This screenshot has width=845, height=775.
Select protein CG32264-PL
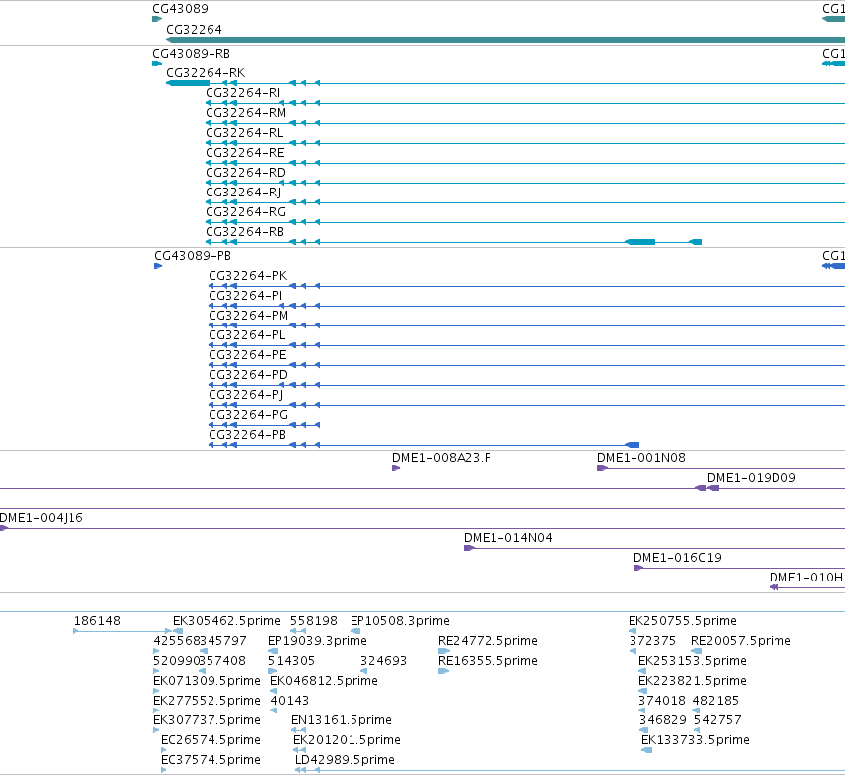[x=247, y=335]
